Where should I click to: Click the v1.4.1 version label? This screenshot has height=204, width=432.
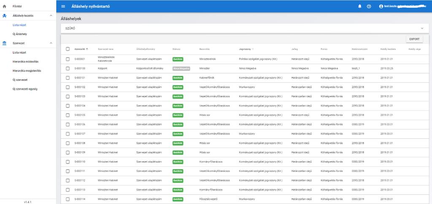[x=27, y=202]
